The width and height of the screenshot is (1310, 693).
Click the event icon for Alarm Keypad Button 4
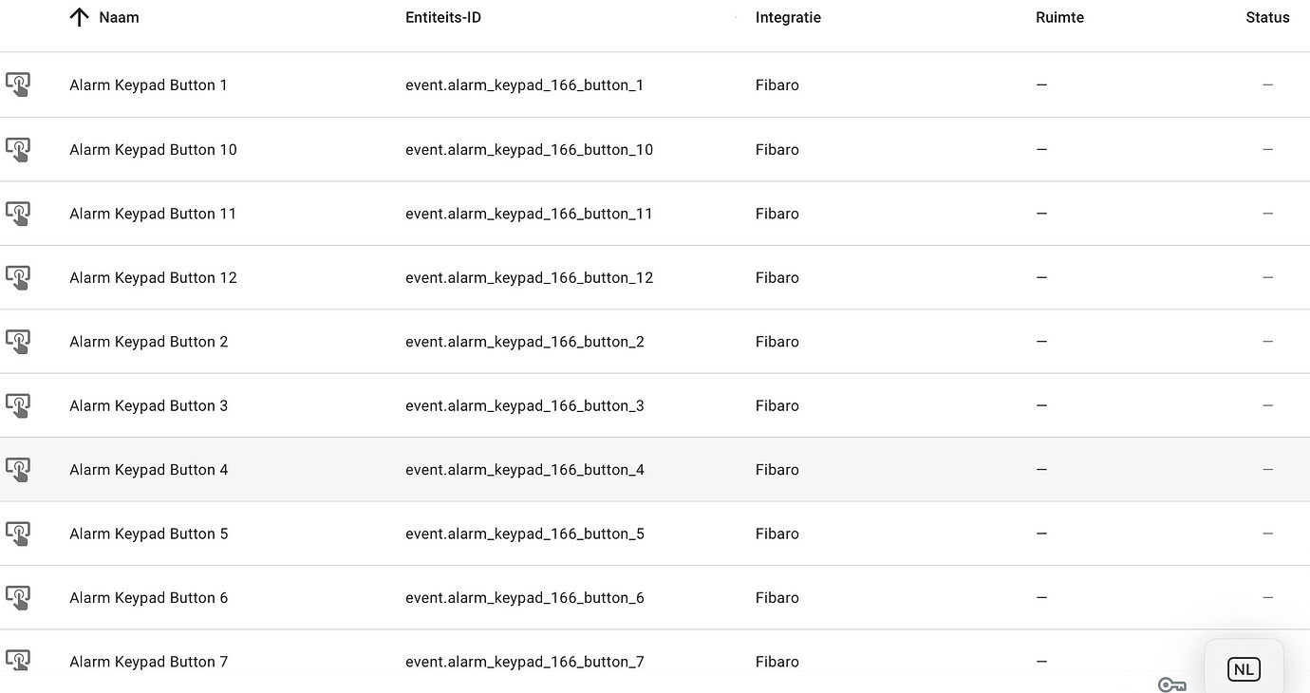point(18,469)
